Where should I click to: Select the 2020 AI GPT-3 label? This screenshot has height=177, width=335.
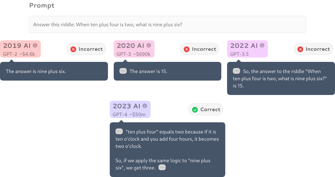tap(134, 49)
